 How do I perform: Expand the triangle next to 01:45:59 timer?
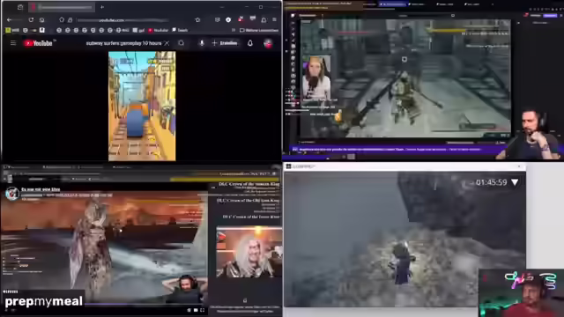pos(515,182)
